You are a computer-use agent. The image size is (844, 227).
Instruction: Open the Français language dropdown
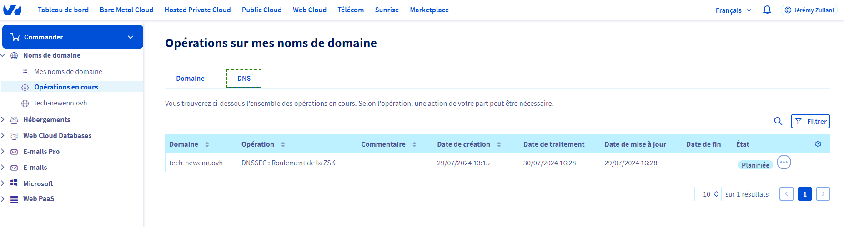click(733, 10)
